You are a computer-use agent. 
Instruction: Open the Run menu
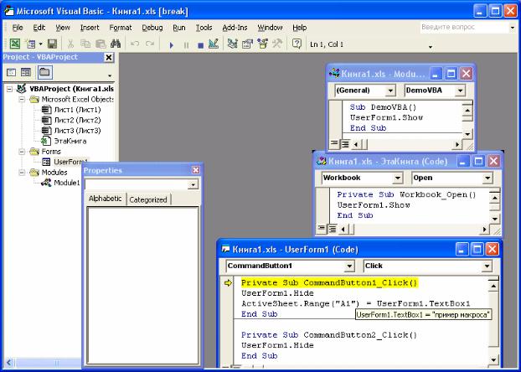[x=179, y=28]
